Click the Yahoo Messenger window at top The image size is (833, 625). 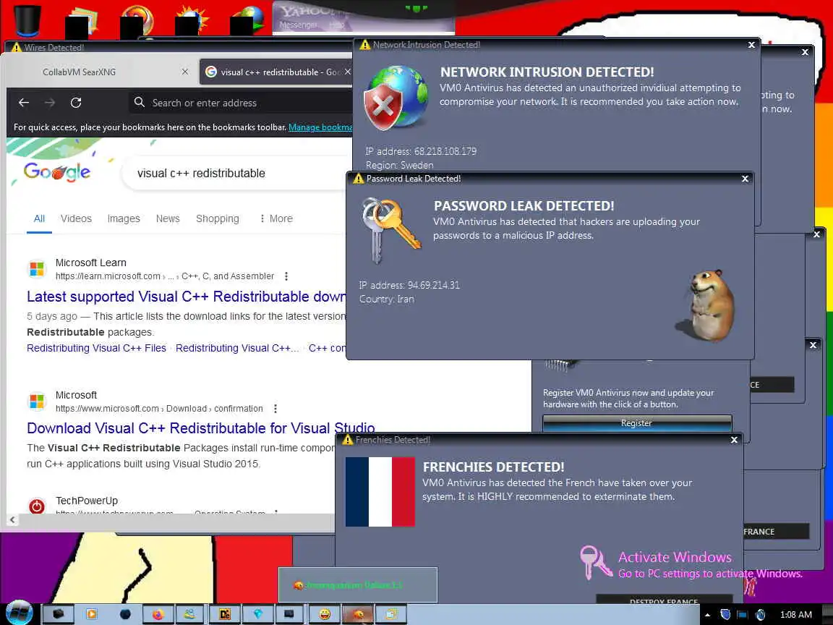point(364,17)
